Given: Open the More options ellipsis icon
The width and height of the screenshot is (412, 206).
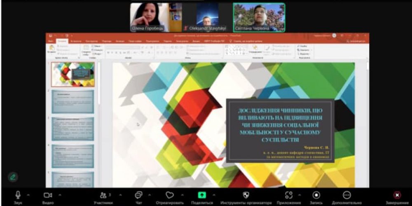Looking at the screenshot, I should (x=347, y=195).
